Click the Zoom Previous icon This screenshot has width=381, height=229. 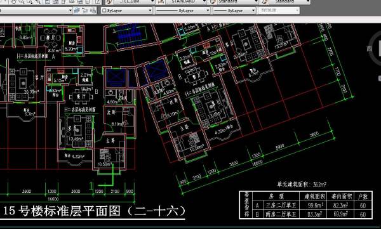(38, 2)
